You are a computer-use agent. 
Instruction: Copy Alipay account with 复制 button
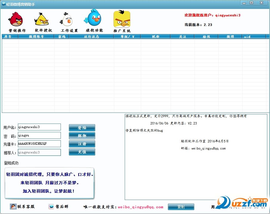tap(181, 207)
